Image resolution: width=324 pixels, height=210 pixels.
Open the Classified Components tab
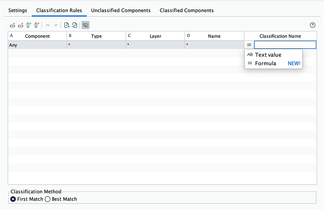click(186, 10)
